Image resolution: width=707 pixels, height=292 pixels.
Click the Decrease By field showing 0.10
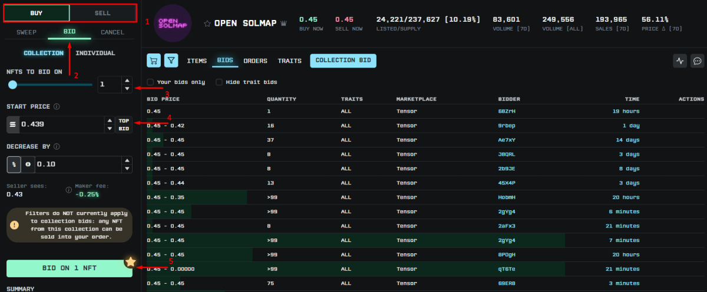point(78,164)
